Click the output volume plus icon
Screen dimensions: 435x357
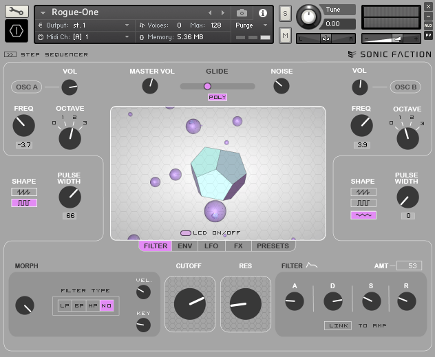(416, 39)
